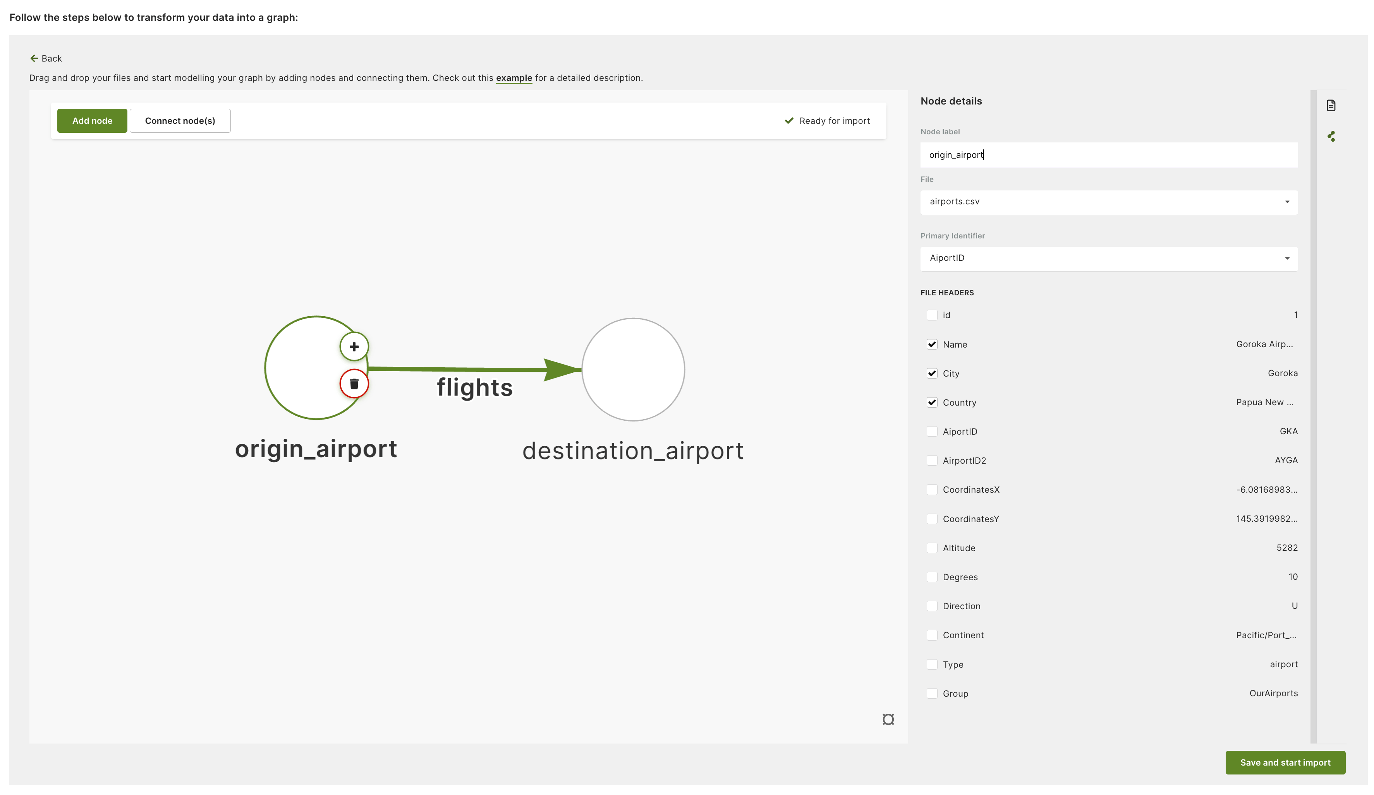
Task: Click the destination_airport label text
Action: pos(632,451)
